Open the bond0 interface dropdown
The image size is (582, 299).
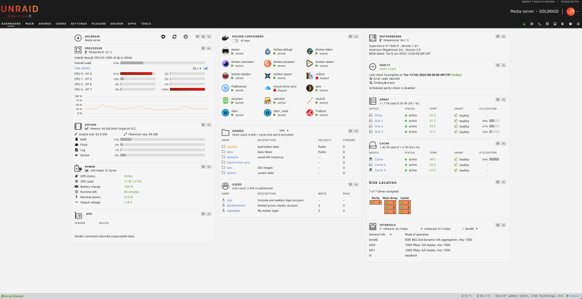coord(471,229)
